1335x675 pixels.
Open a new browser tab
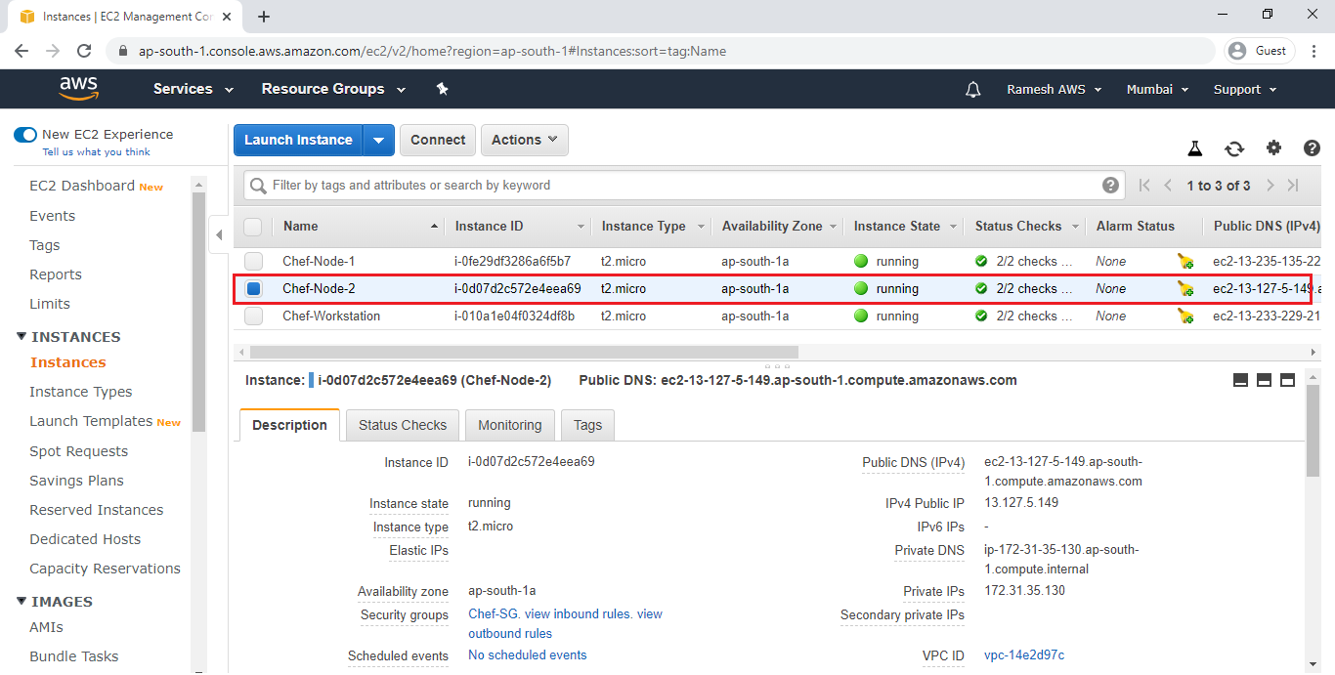(264, 17)
